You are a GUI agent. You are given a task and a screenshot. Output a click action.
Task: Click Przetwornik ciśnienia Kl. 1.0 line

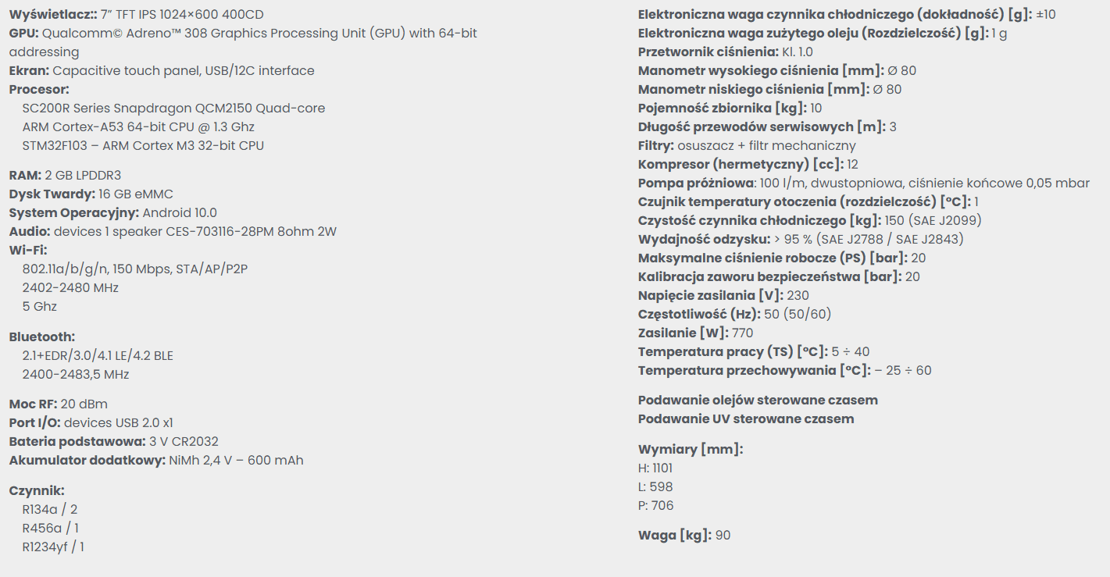pos(725,52)
